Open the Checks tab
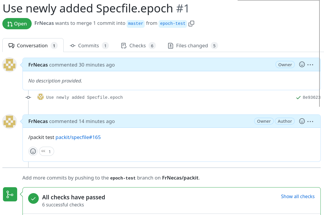324x215 pixels. [x=138, y=46]
